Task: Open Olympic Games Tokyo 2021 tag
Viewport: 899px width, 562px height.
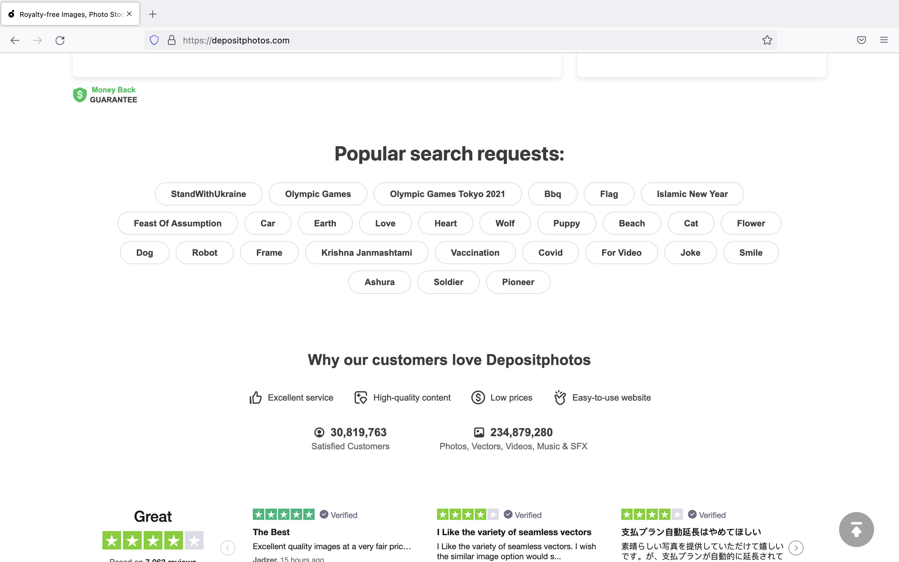Action: click(x=447, y=194)
